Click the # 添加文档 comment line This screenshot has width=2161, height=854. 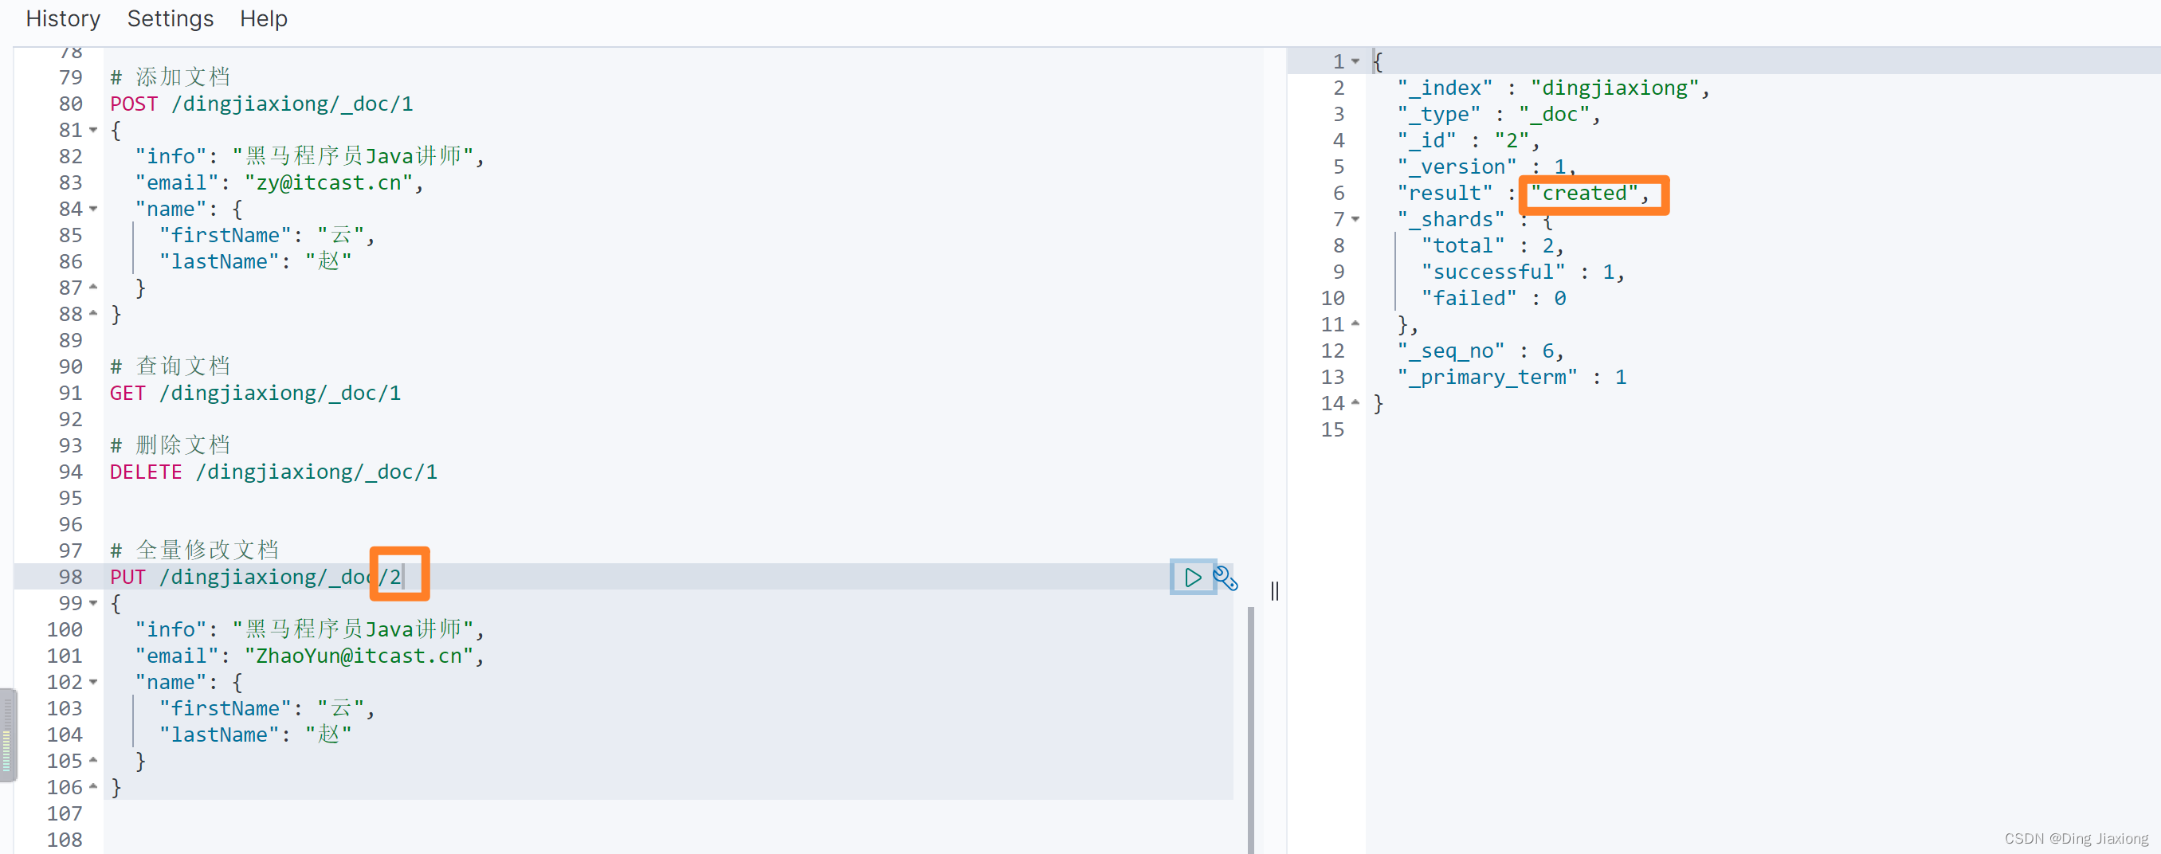(171, 77)
